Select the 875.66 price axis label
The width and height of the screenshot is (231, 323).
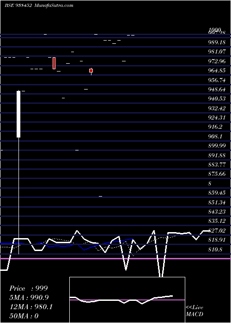click(217, 174)
